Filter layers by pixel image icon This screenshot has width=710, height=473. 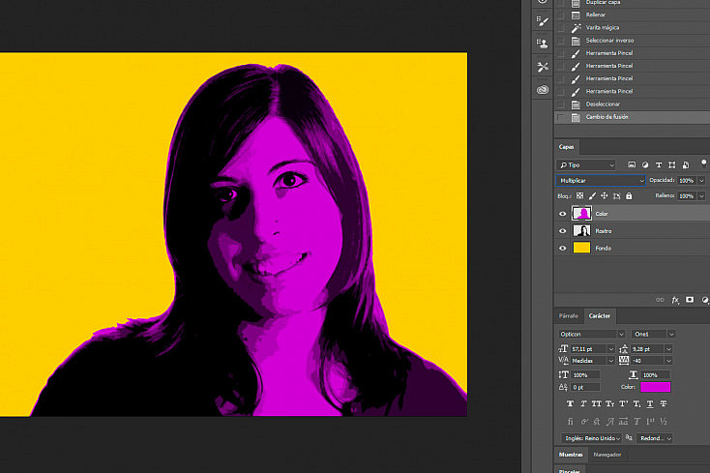coord(632,164)
